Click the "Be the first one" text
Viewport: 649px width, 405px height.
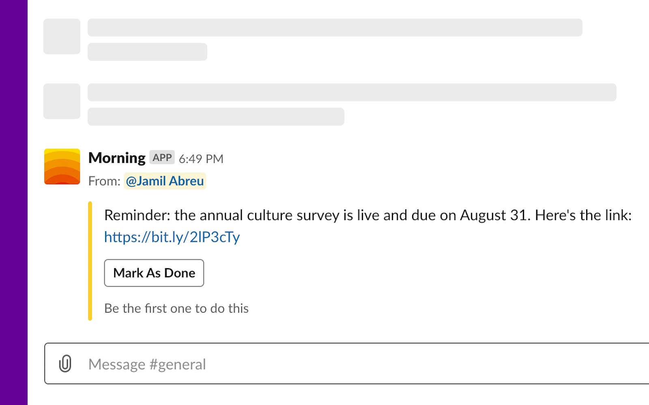176,309
